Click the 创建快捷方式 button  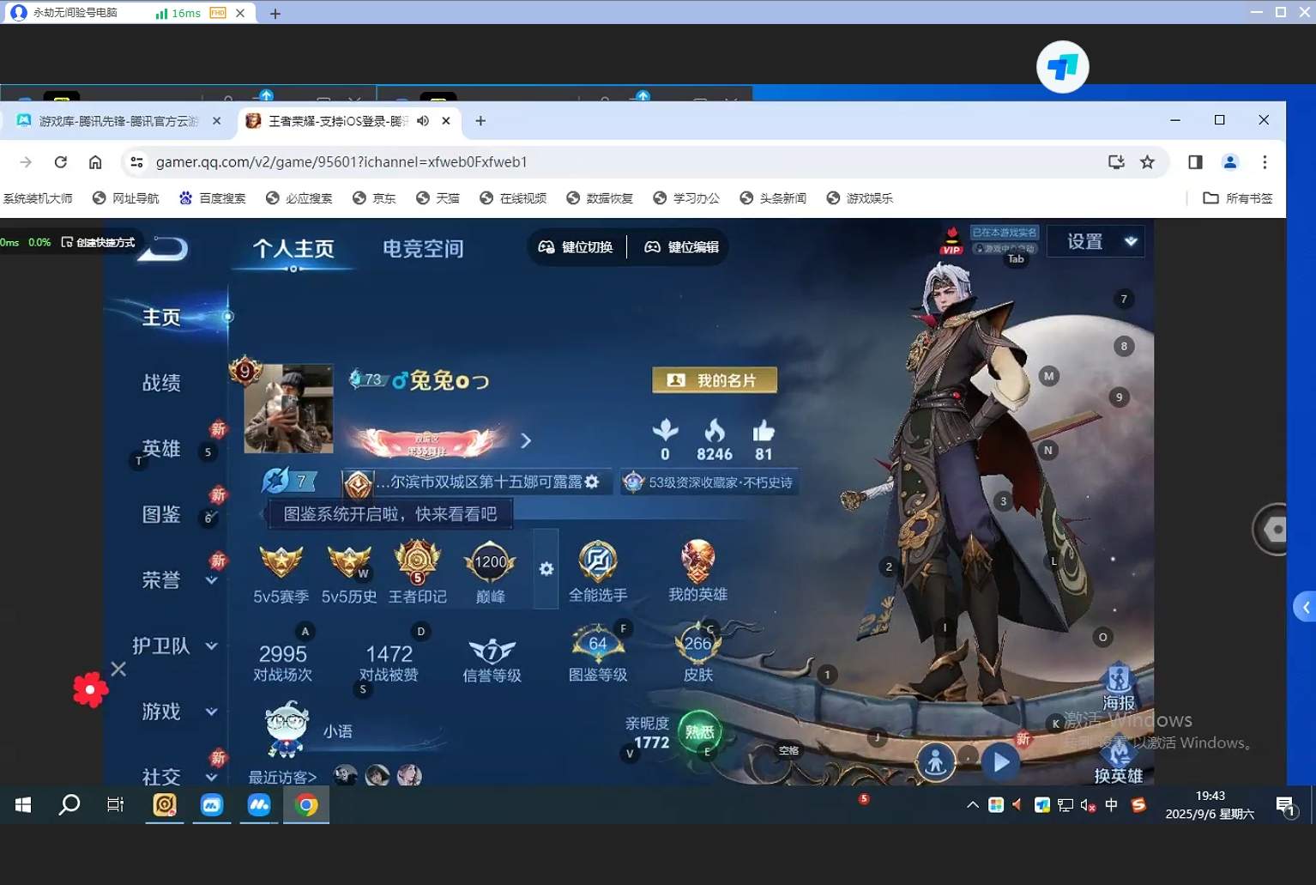(x=98, y=242)
